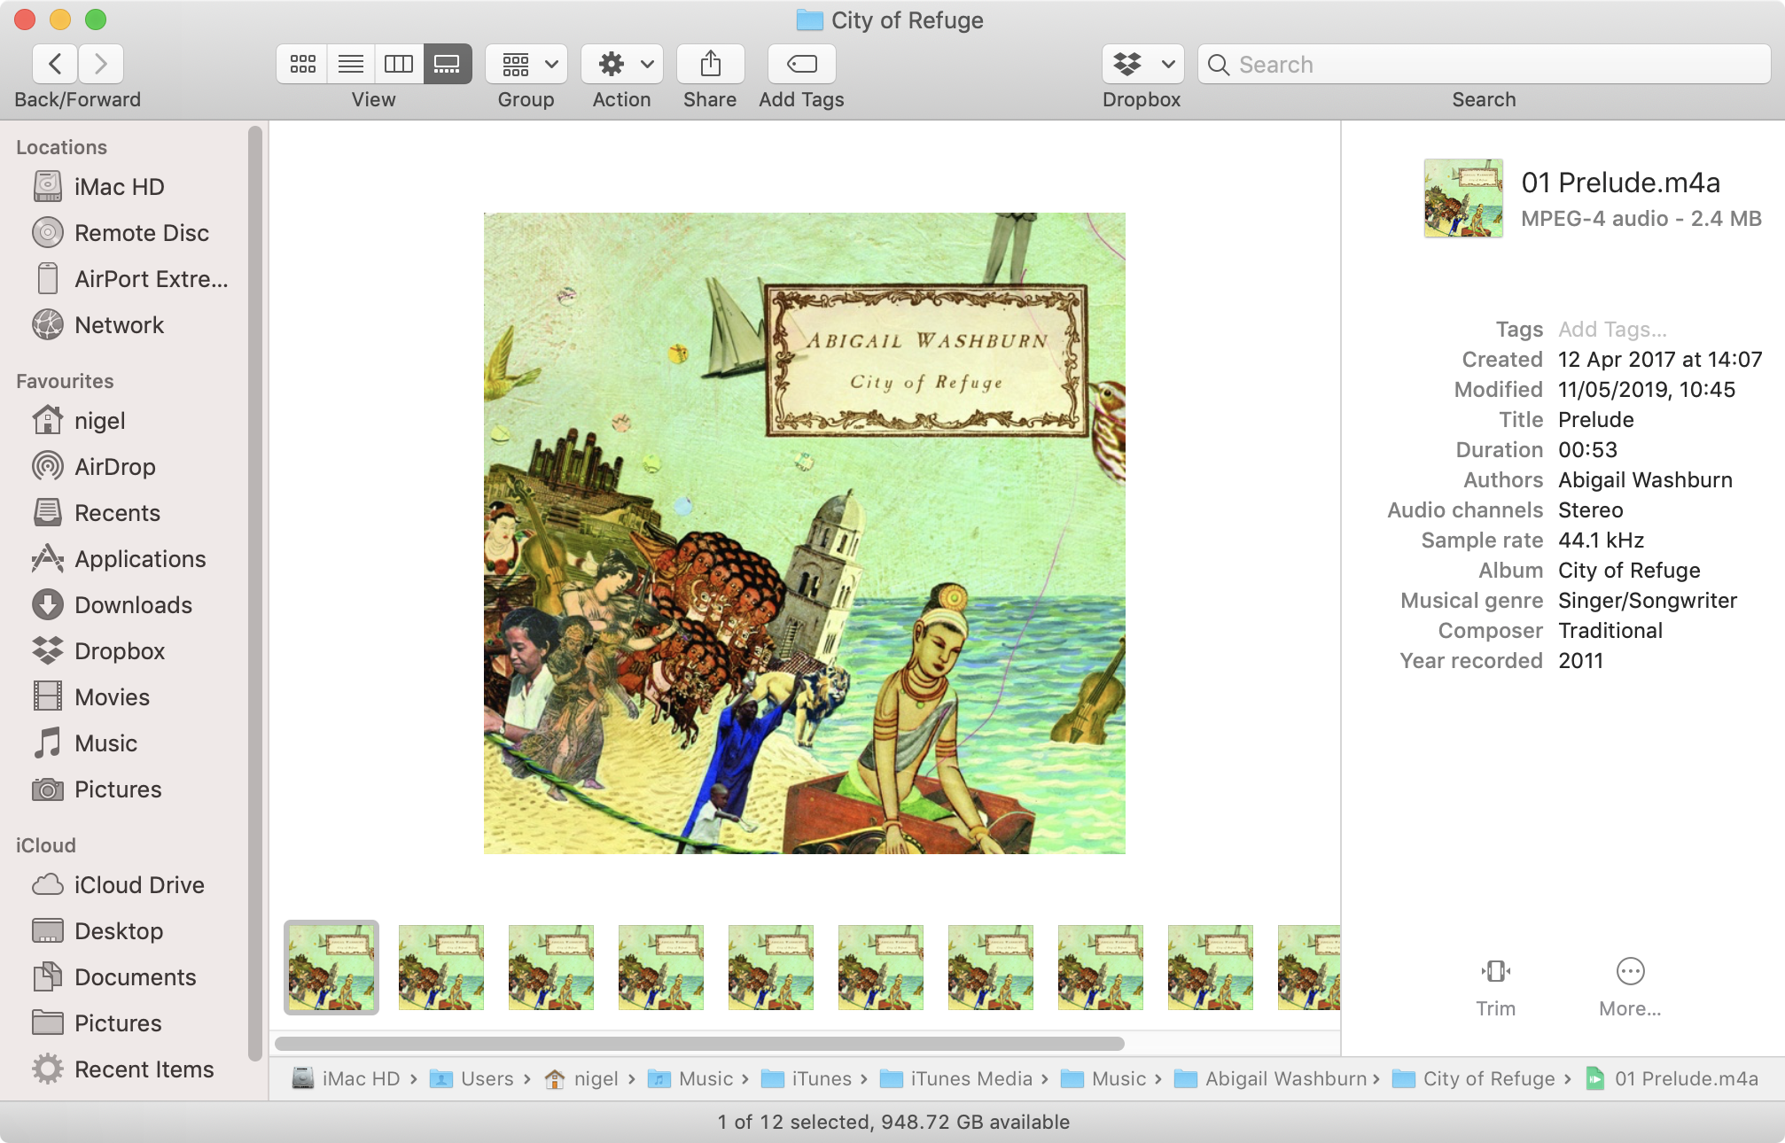Jump to City of Refuge in path bar
The width and height of the screenshot is (1785, 1143).
pyautogui.click(x=1474, y=1078)
